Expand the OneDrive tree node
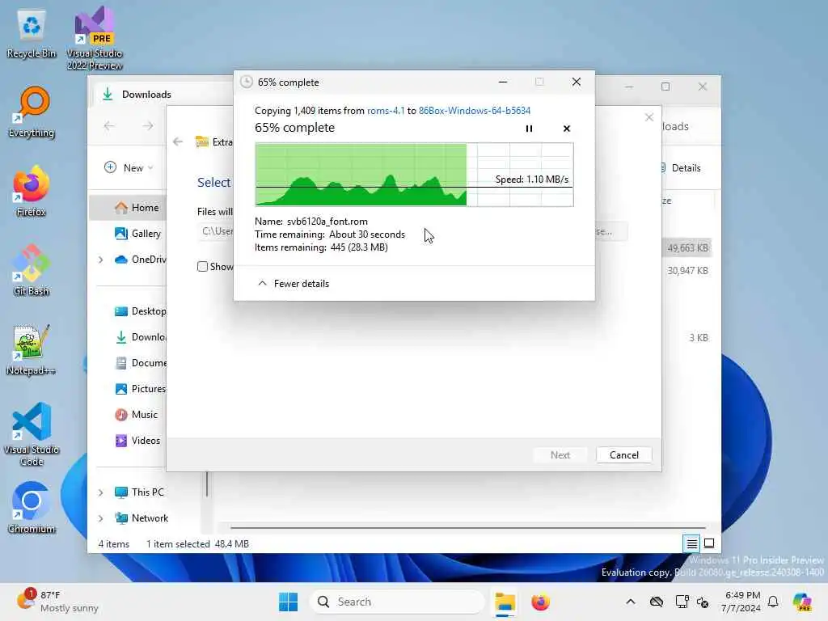The image size is (828, 621). [x=101, y=260]
